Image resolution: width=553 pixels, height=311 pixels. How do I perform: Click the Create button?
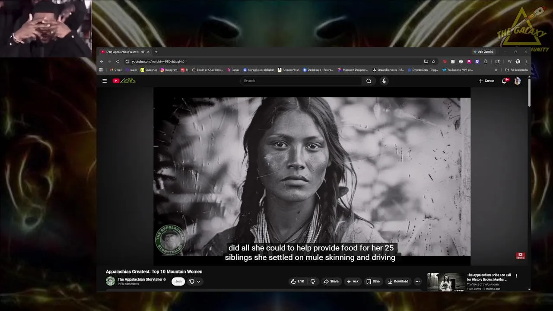pyautogui.click(x=486, y=81)
